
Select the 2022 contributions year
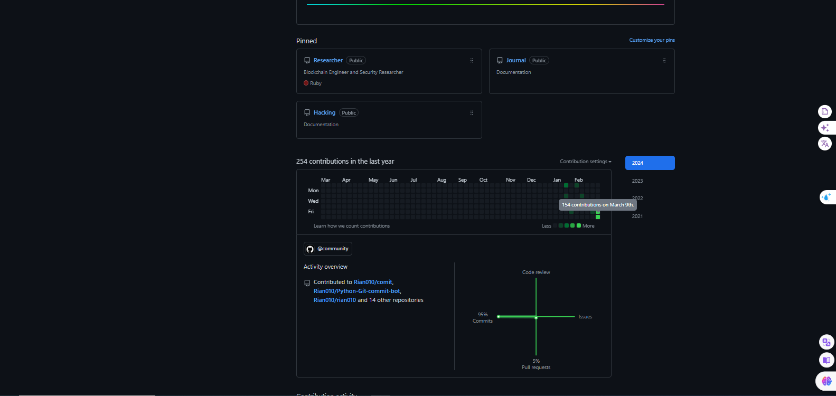(637, 199)
